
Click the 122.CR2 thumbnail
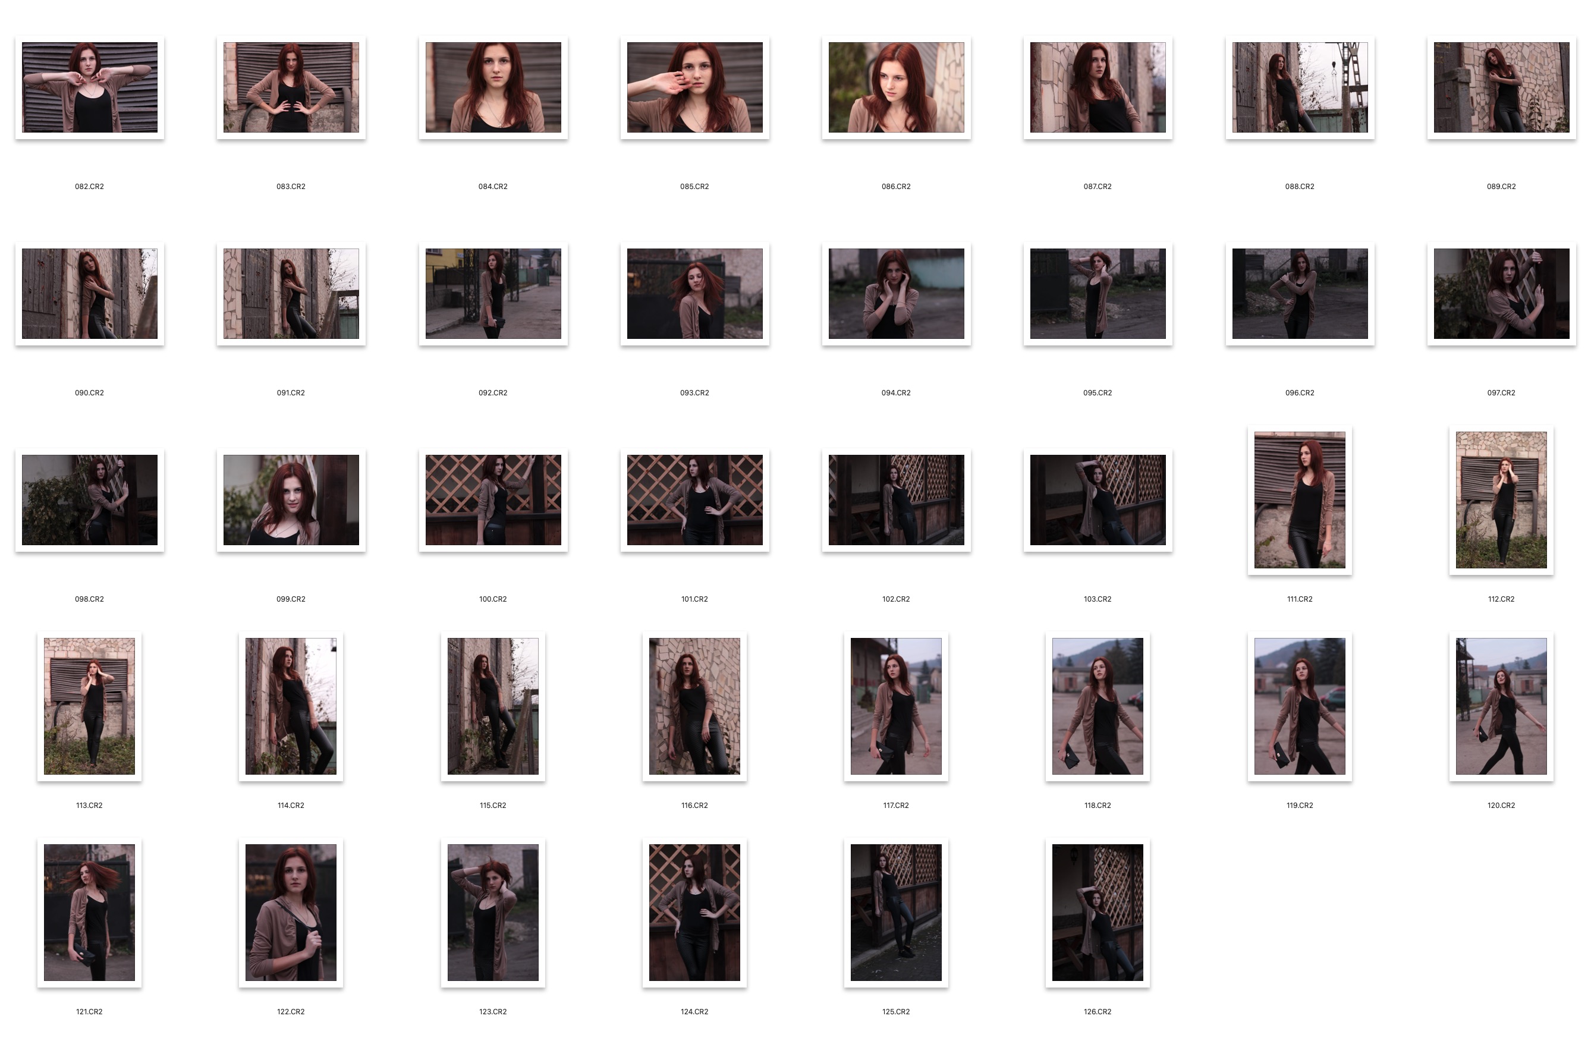tap(291, 913)
